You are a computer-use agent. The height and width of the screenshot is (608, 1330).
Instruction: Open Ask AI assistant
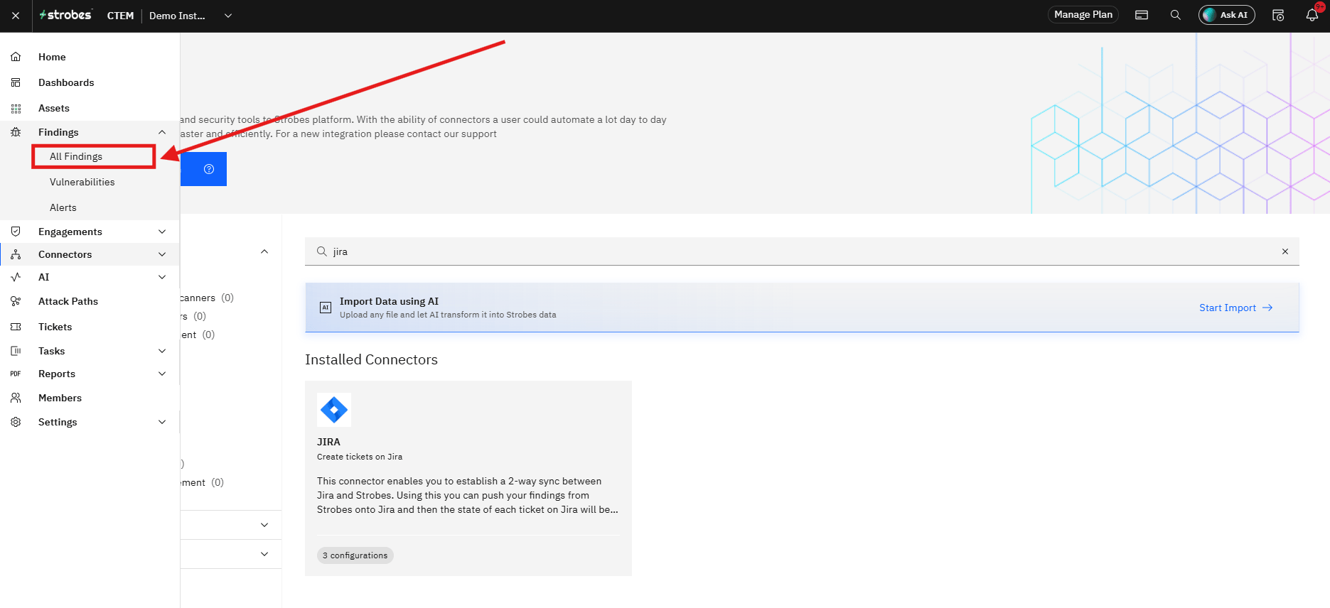[1226, 15]
